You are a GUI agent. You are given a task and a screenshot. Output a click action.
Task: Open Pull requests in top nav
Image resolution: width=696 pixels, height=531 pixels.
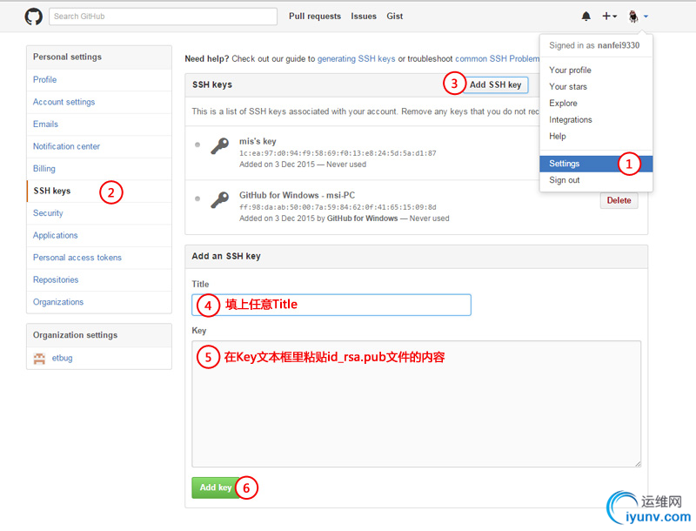(315, 17)
